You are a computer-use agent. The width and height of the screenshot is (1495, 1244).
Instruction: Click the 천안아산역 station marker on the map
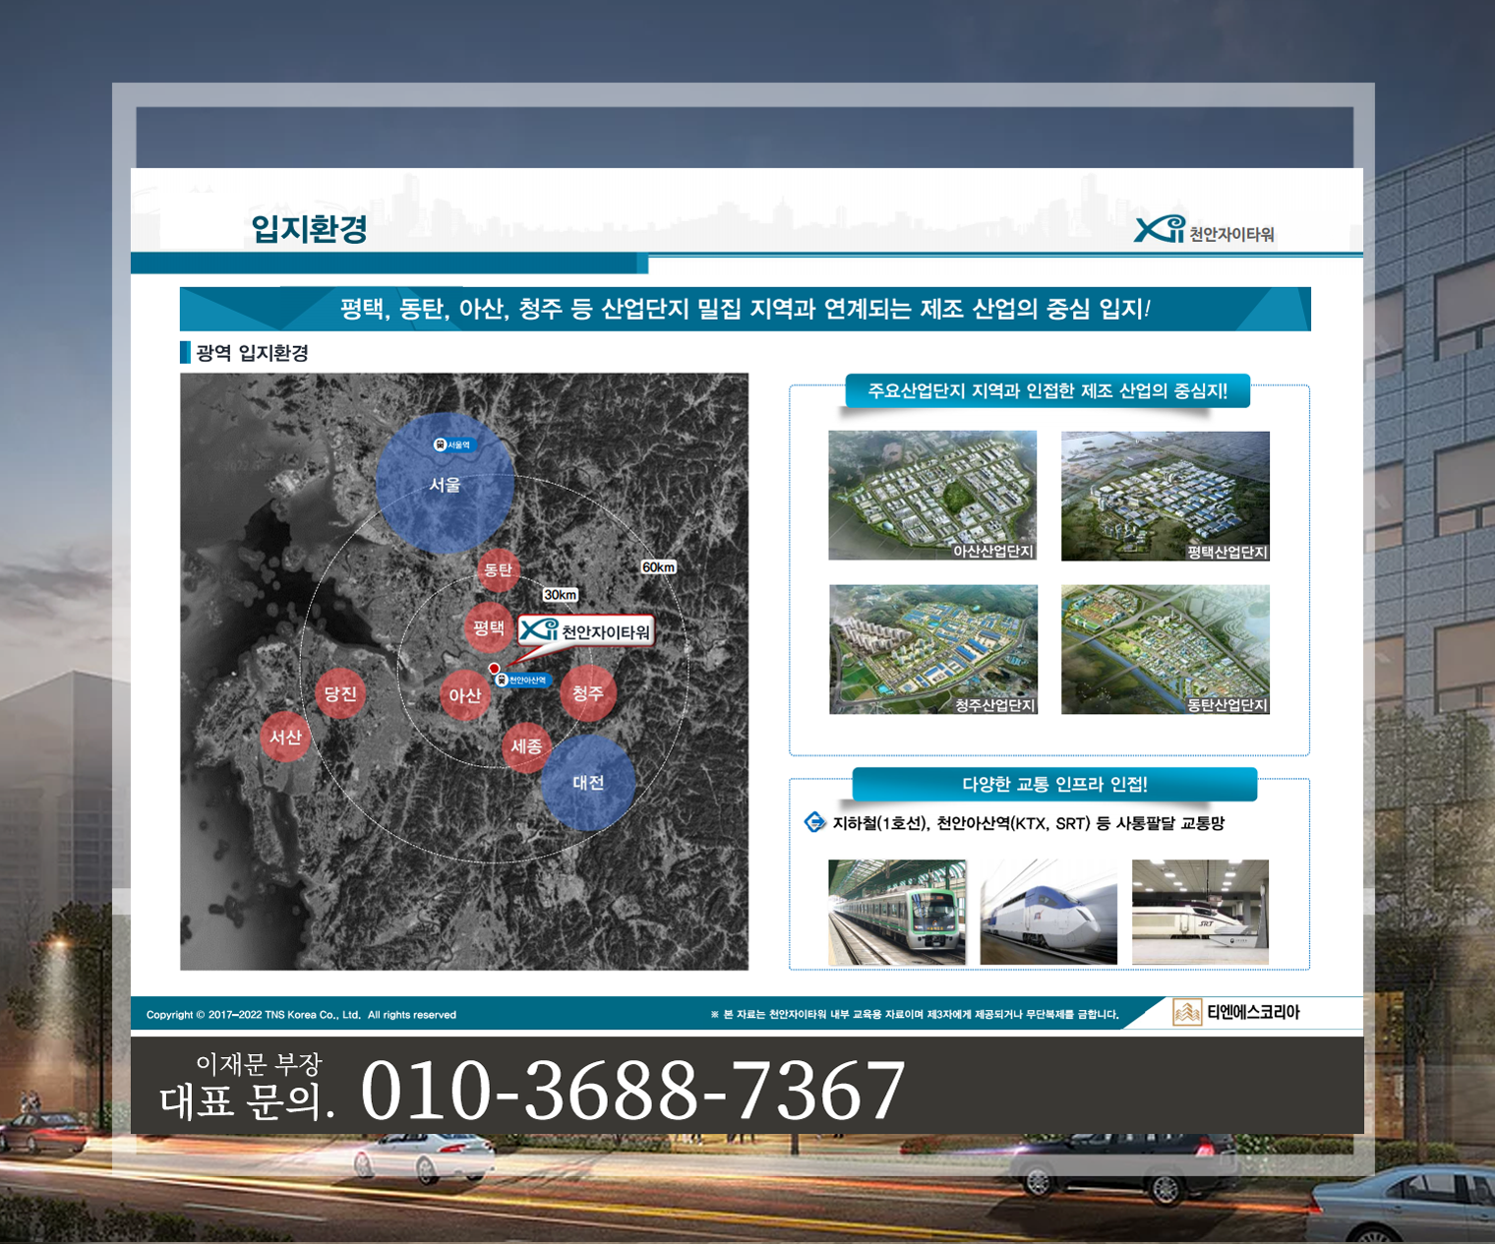522,680
